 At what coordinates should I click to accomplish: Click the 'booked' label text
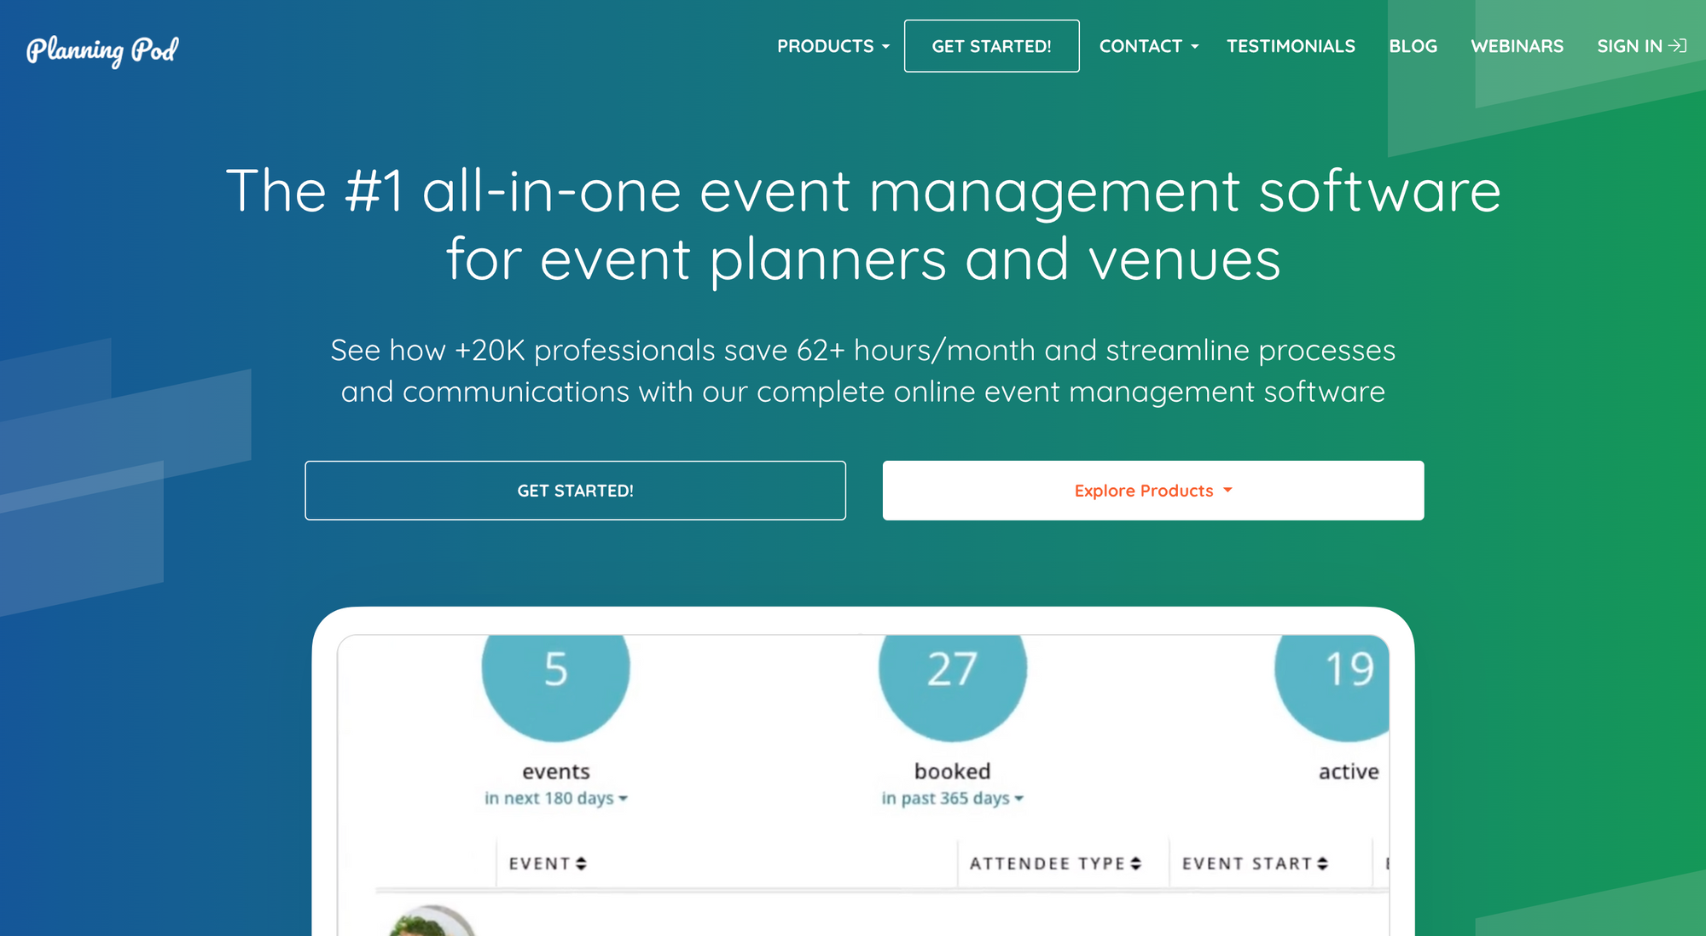pyautogui.click(x=952, y=771)
